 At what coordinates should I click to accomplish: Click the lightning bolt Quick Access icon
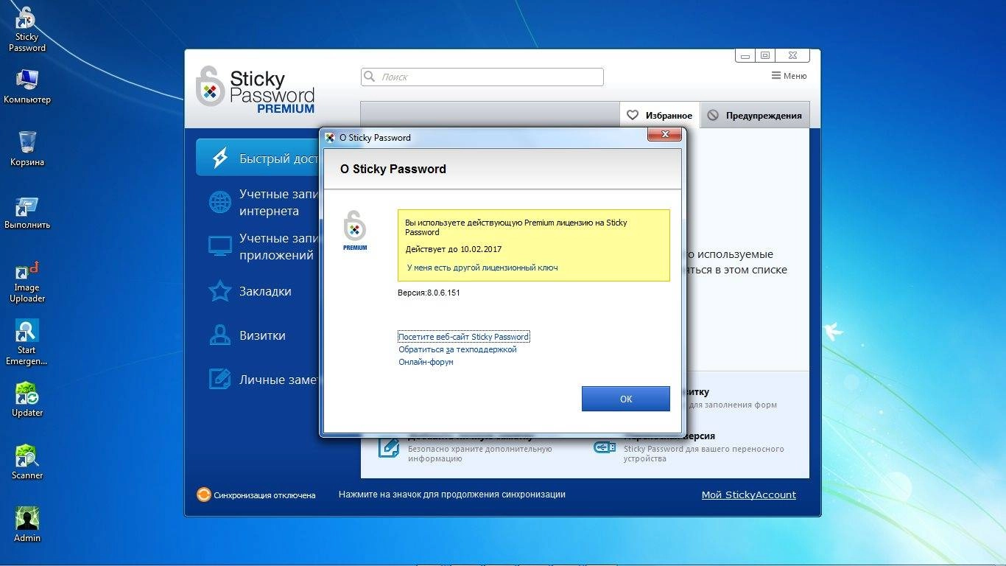pyautogui.click(x=219, y=158)
